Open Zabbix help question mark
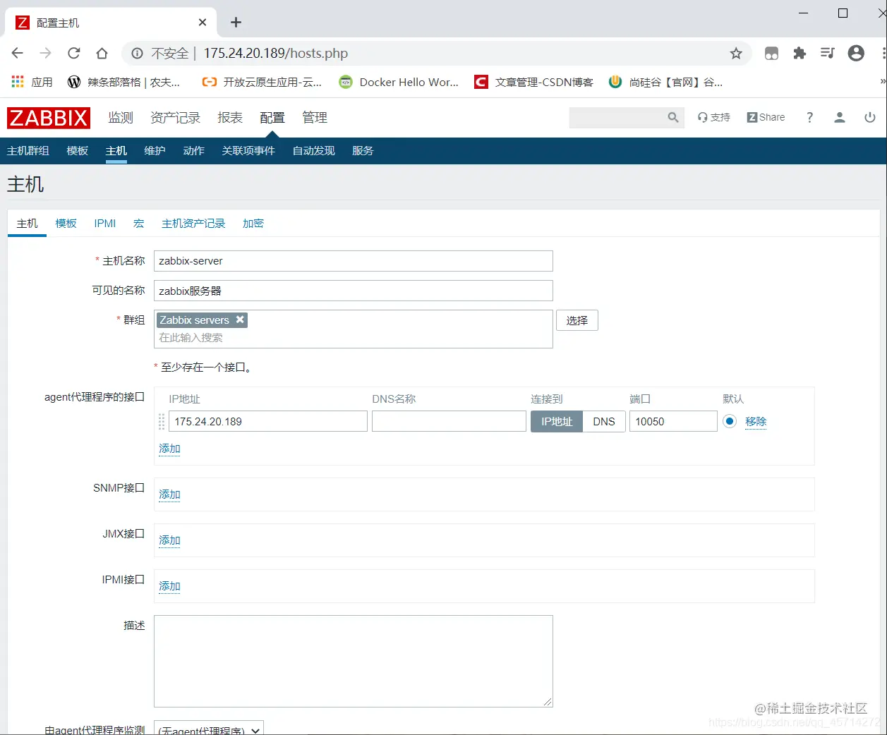This screenshot has height=735, width=887. point(809,117)
